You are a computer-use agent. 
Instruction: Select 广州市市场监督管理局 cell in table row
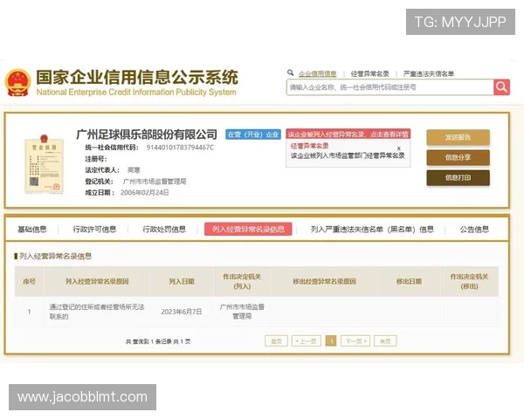tap(242, 312)
